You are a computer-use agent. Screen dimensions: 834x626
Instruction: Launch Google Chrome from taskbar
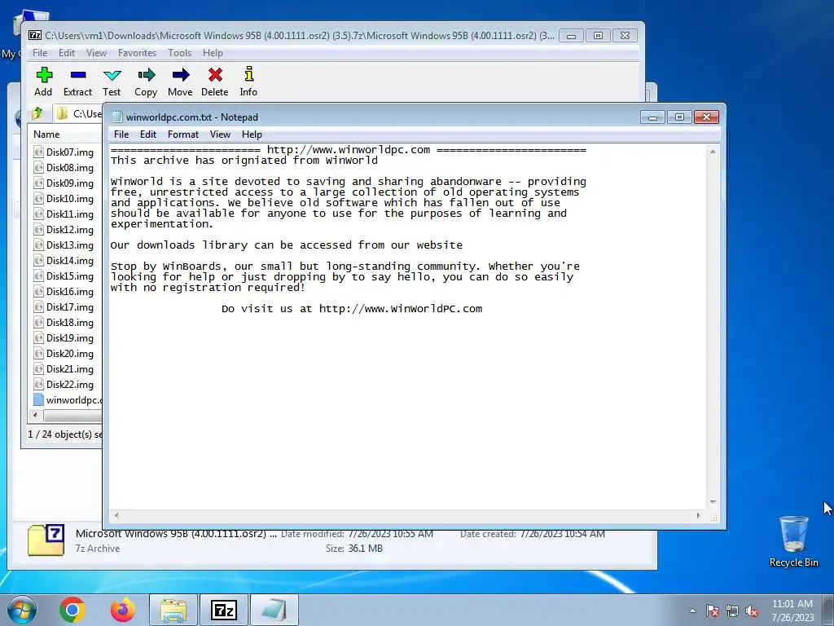click(x=72, y=610)
